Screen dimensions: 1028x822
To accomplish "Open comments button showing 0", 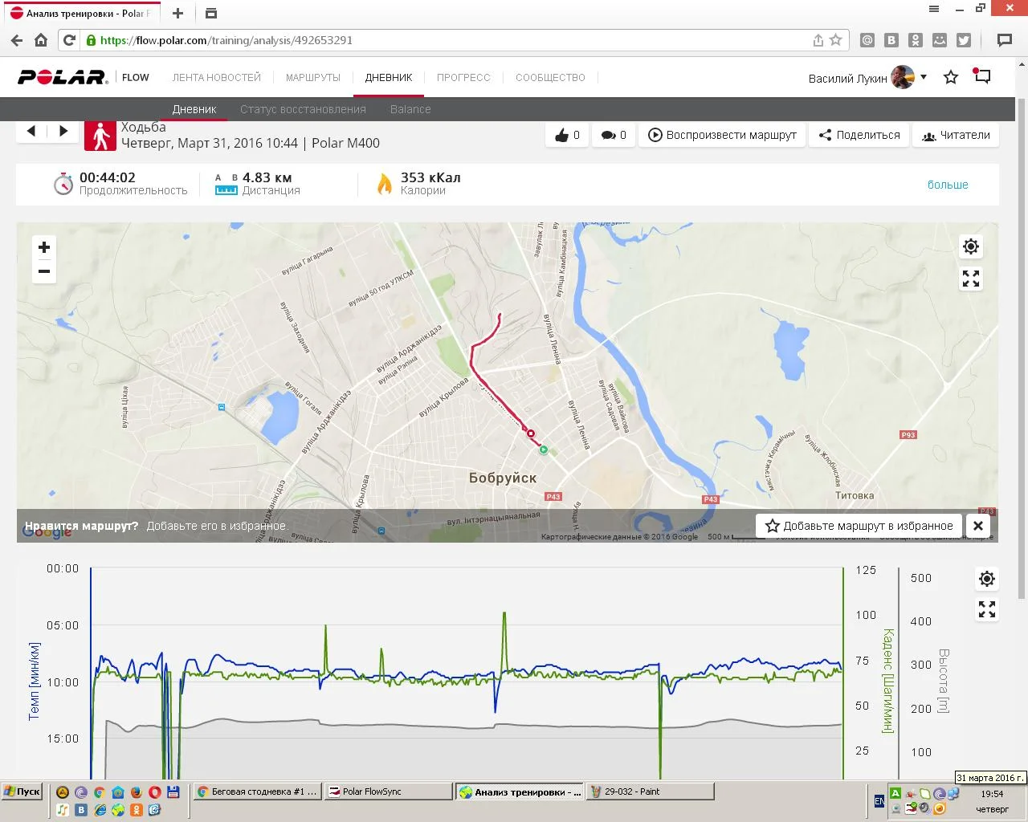I will click(614, 135).
